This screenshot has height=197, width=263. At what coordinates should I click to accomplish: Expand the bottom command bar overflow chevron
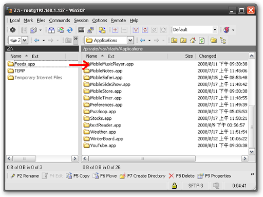(x=252, y=174)
